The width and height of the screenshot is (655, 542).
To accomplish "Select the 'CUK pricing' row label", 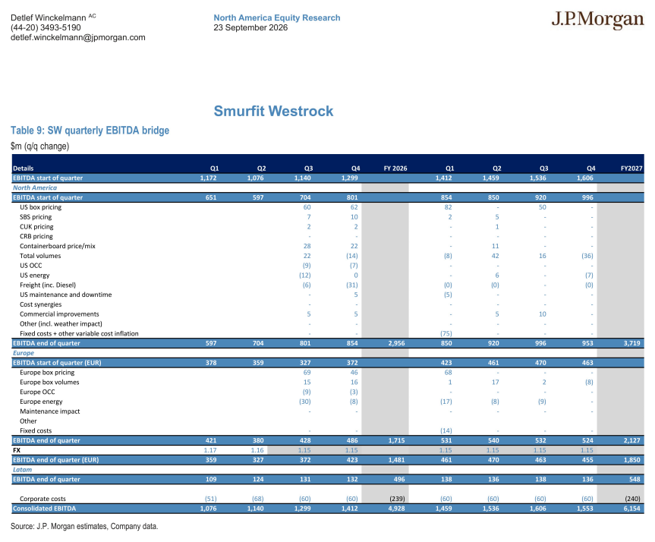I will (36, 226).
